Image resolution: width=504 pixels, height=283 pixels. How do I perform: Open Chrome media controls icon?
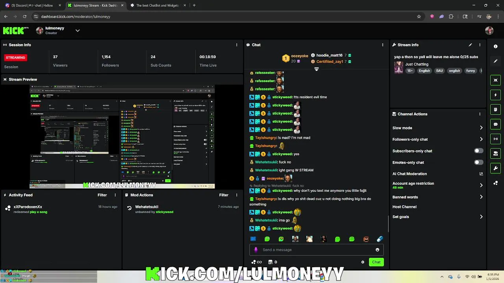click(x=479, y=17)
